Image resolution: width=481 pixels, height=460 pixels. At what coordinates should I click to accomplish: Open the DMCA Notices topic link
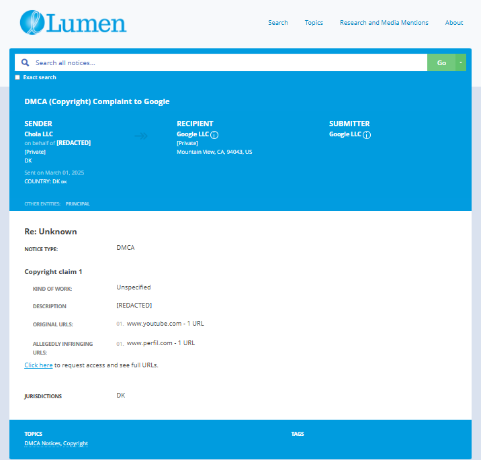(42, 443)
